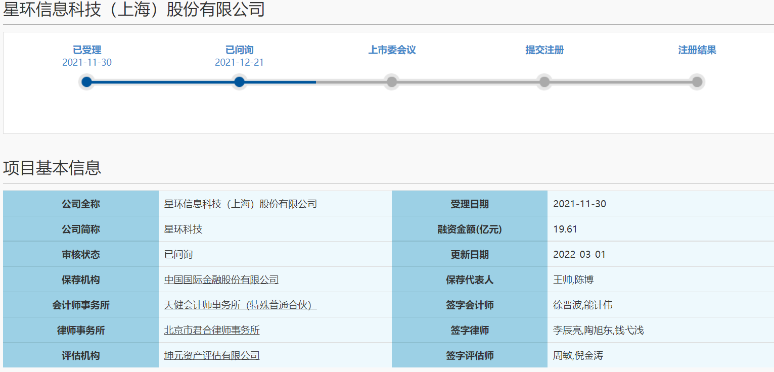This screenshot has height=372, width=774.
Task: Select the 上市委会议 stage label
Action: tap(392, 50)
